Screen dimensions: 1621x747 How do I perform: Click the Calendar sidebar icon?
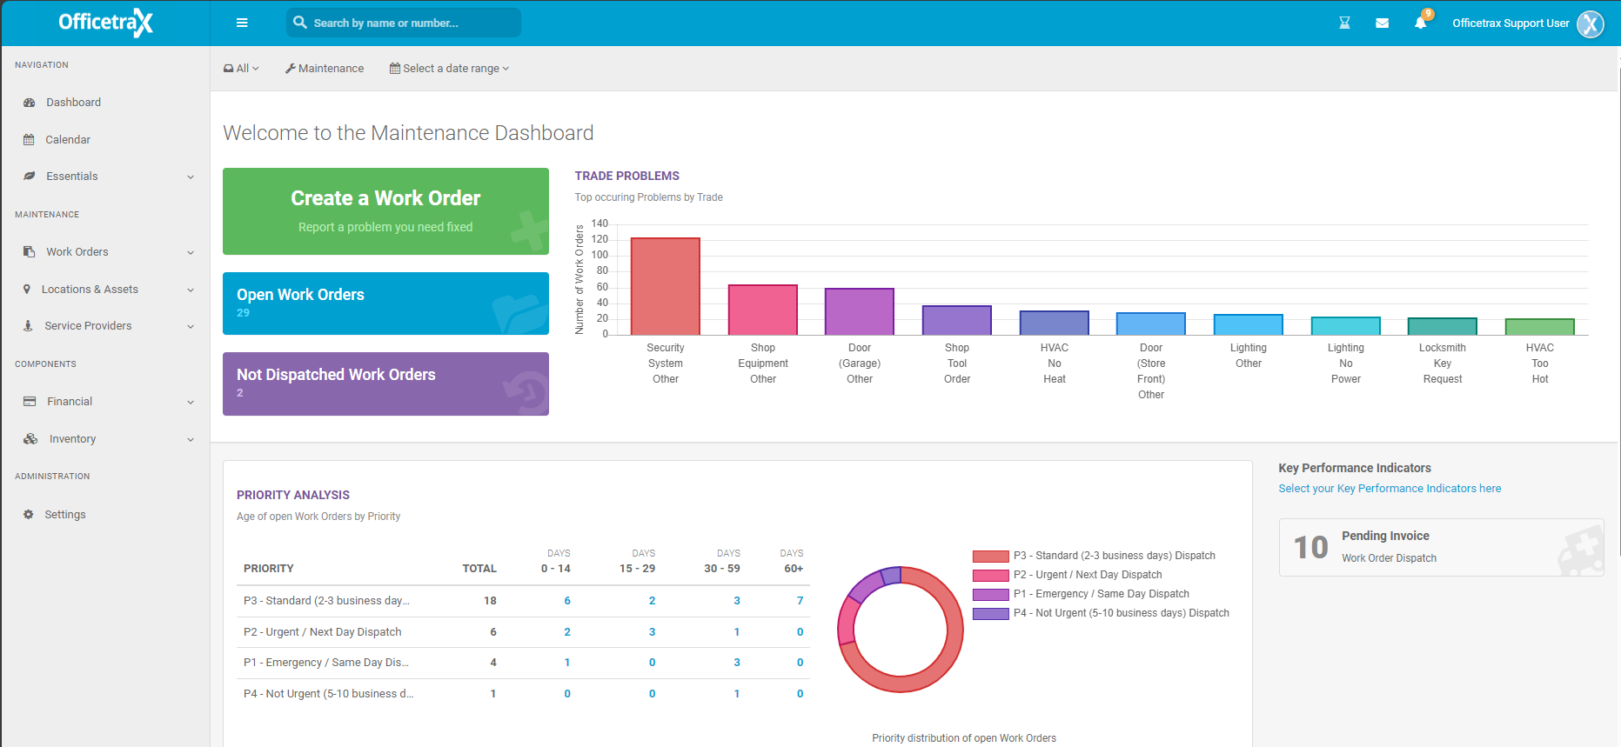[x=29, y=140]
